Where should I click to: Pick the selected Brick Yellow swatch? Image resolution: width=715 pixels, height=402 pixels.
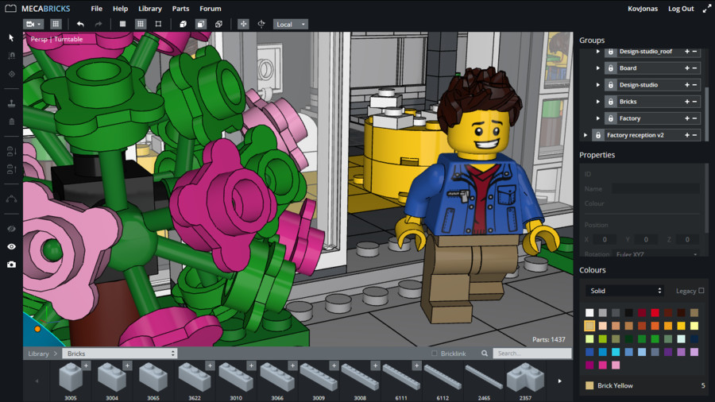[x=589, y=326]
